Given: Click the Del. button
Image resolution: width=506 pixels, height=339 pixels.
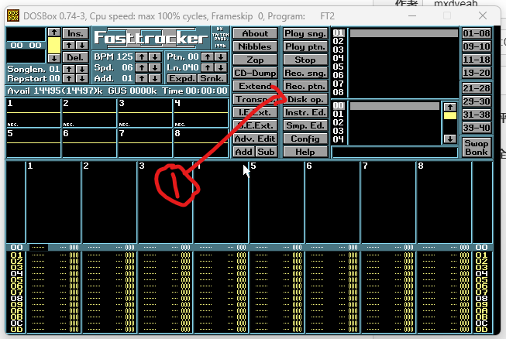Looking at the screenshot, I should tap(75, 58).
